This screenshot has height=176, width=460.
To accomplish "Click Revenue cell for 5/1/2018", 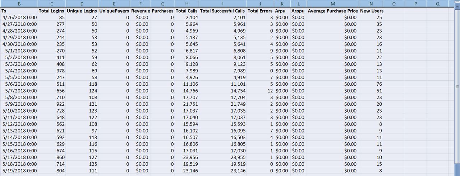I will tap(140, 51).
